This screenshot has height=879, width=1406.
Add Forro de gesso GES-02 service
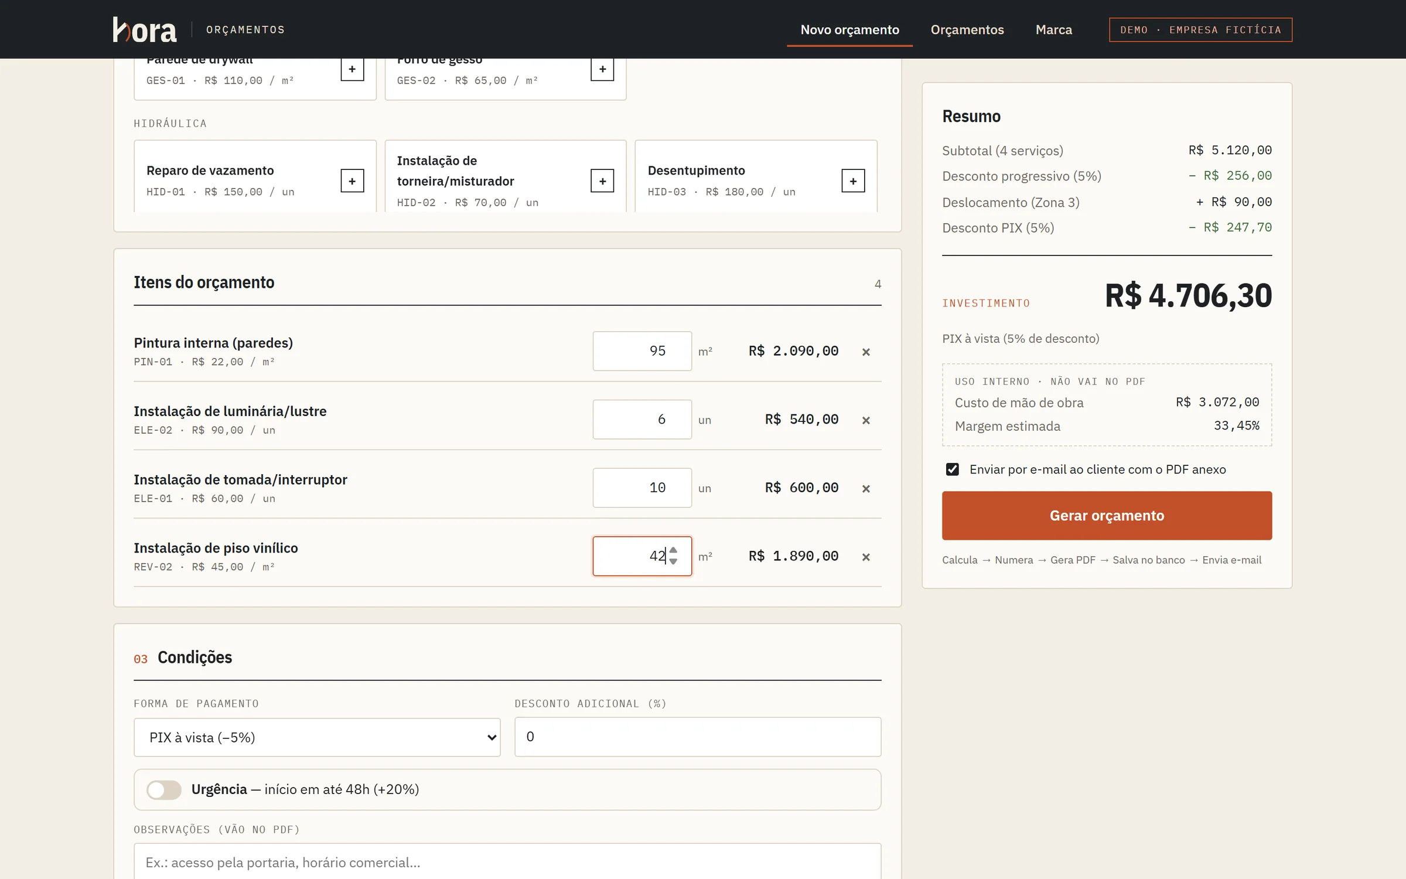click(x=602, y=69)
